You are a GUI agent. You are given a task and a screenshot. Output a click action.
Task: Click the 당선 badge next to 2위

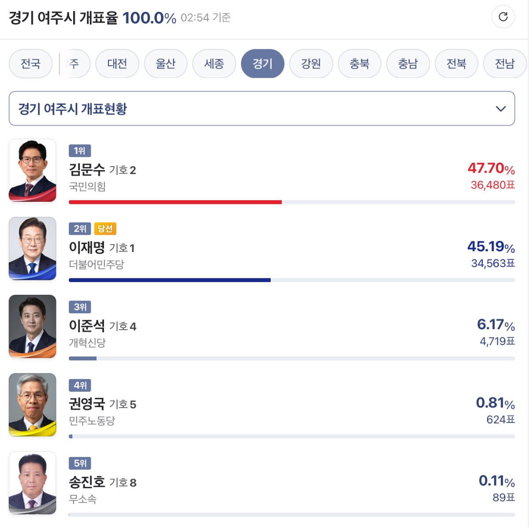pos(105,229)
